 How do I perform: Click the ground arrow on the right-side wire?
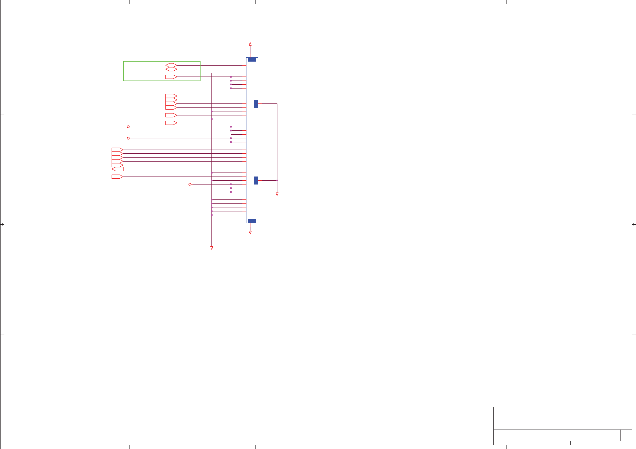pos(277,194)
